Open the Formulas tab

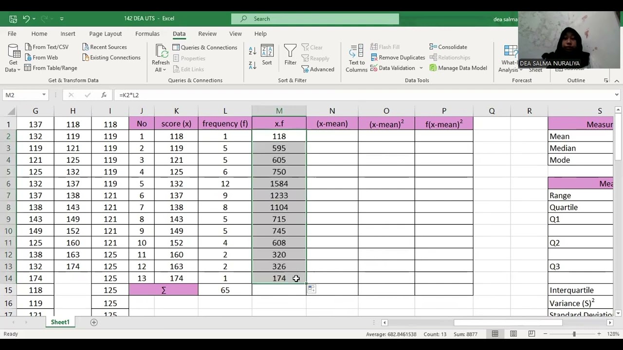pos(147,34)
